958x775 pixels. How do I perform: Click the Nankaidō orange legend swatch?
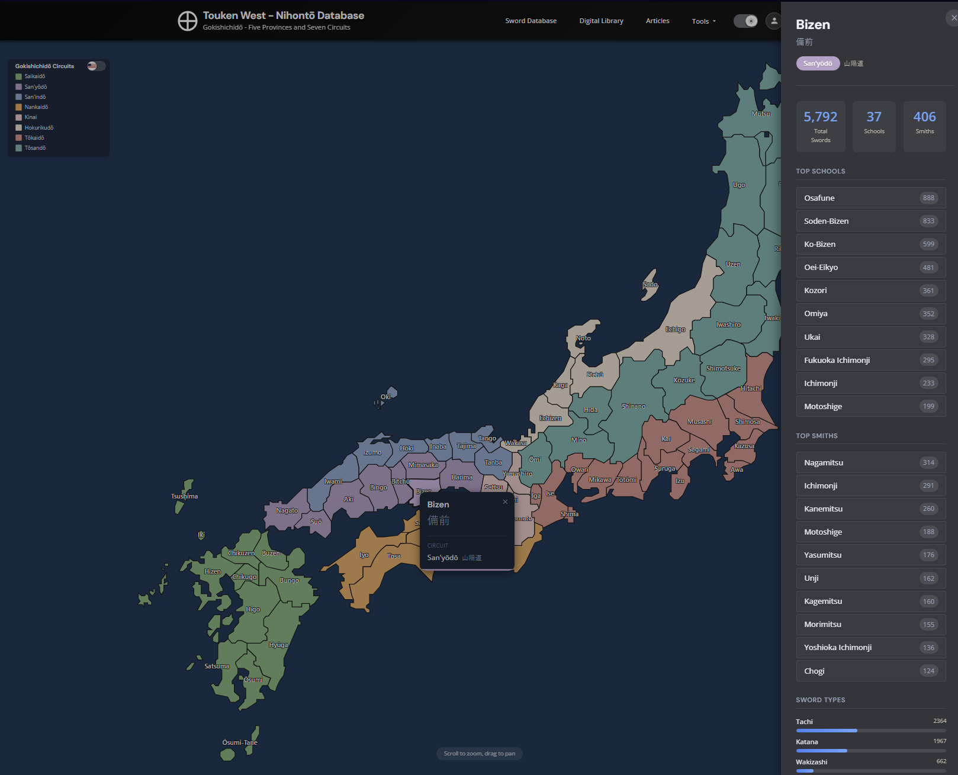pyautogui.click(x=19, y=107)
